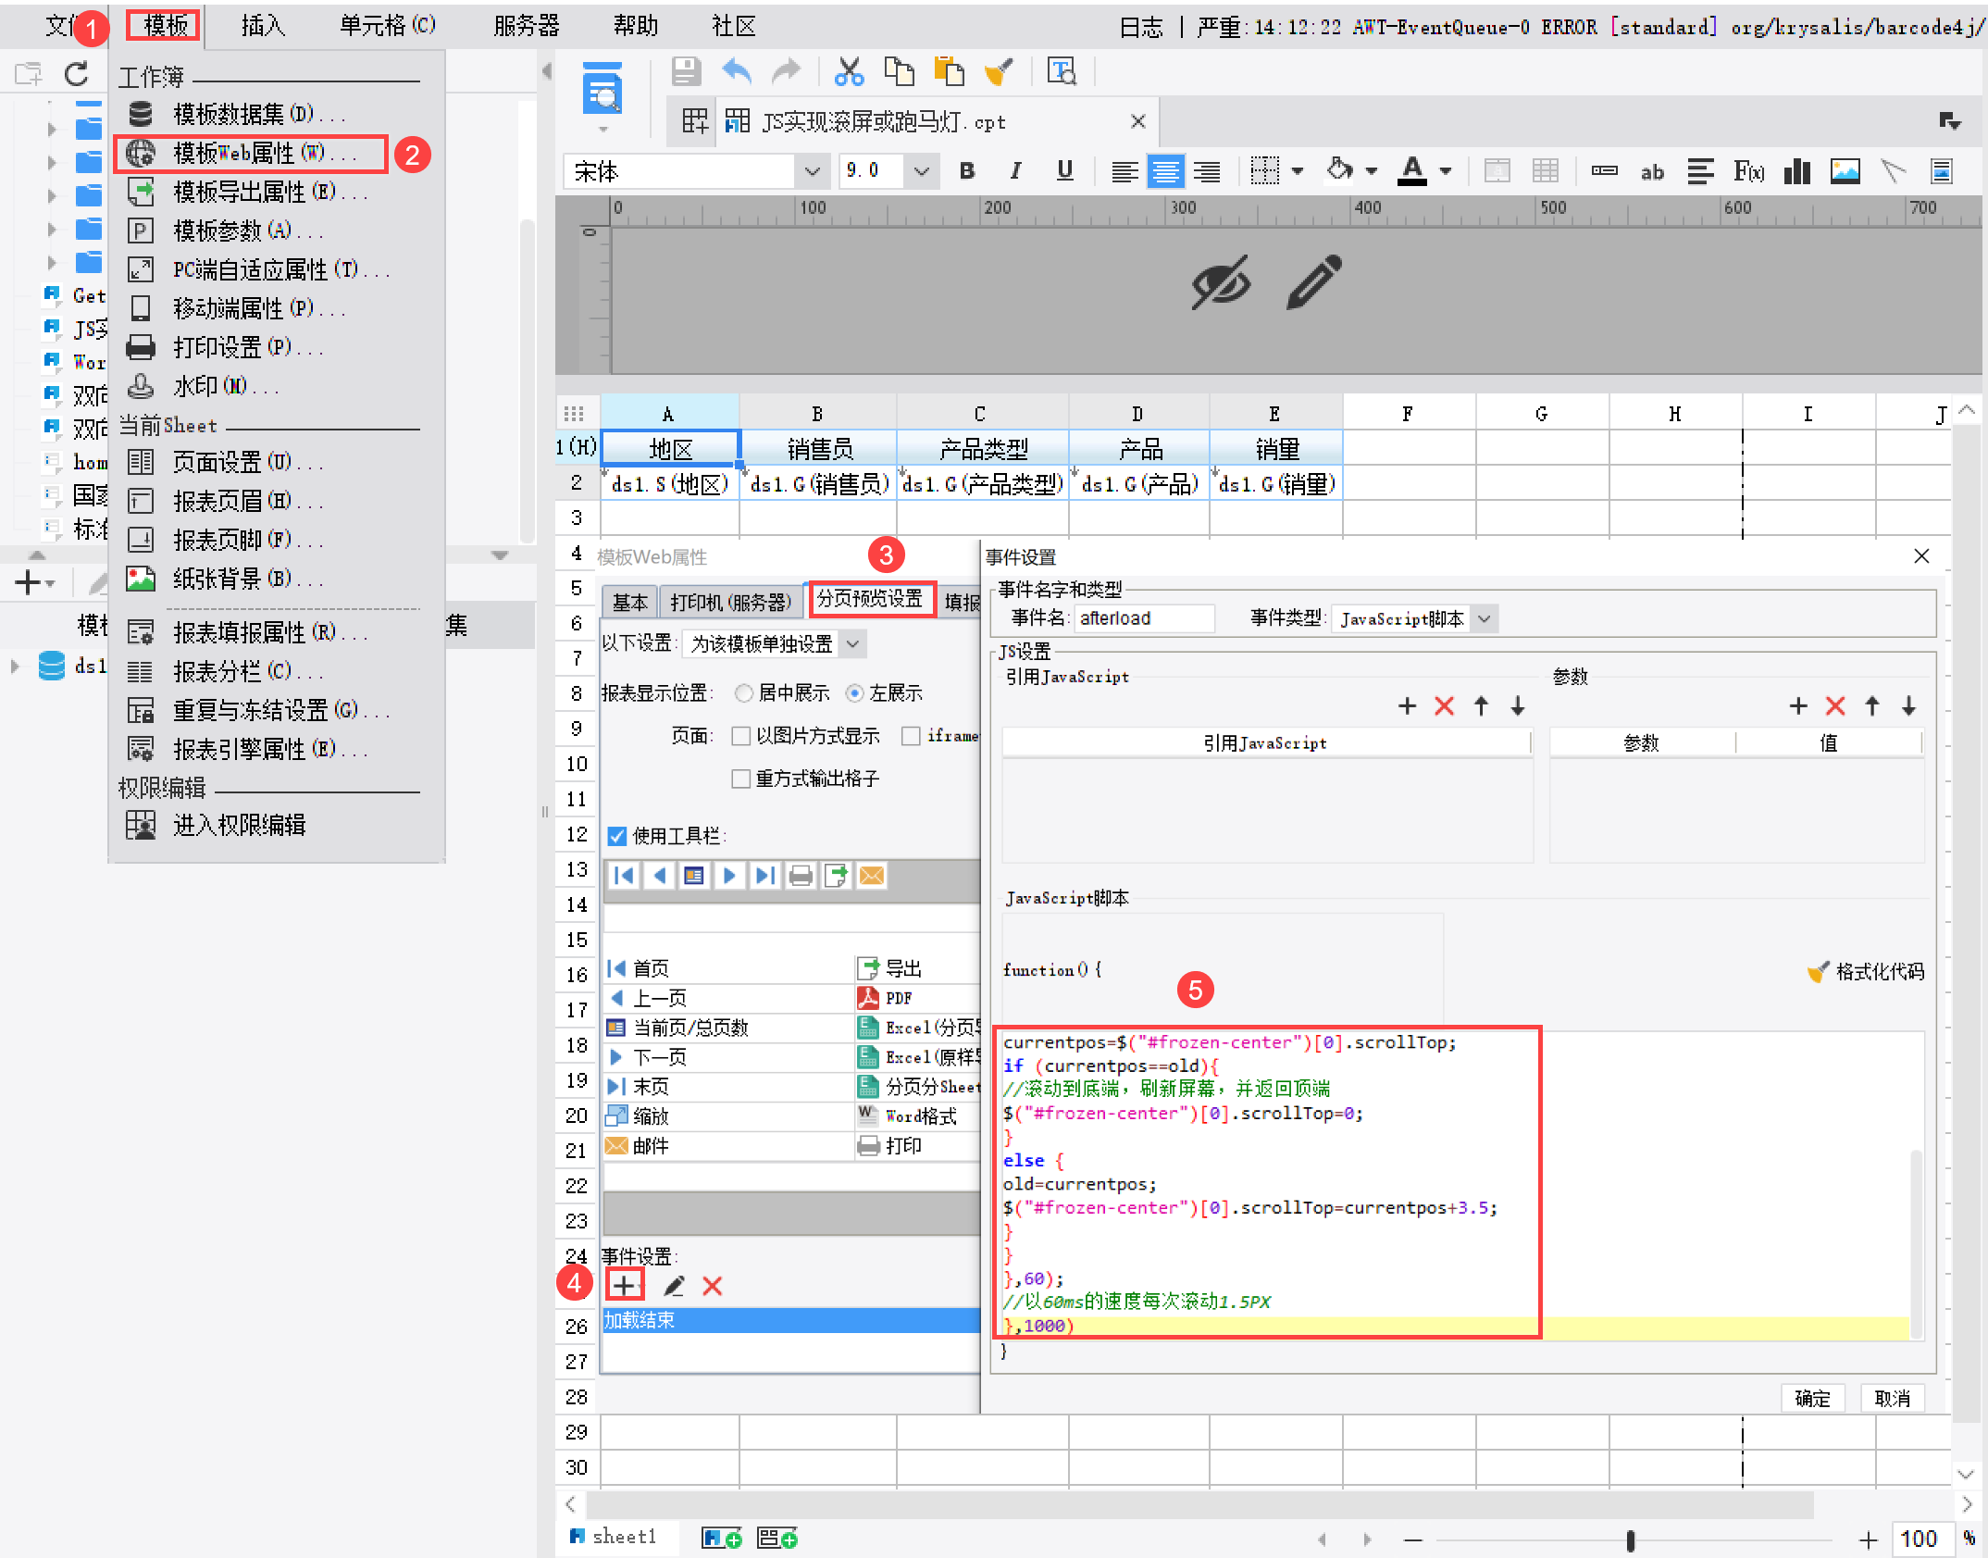Toggle Bold formatting button
The width and height of the screenshot is (1988, 1558).
[966, 171]
